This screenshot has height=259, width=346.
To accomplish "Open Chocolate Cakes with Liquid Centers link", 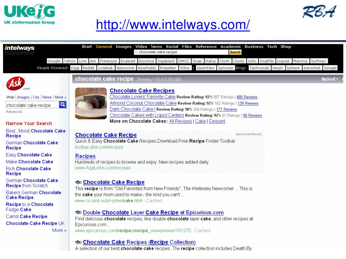I will (147, 115).
